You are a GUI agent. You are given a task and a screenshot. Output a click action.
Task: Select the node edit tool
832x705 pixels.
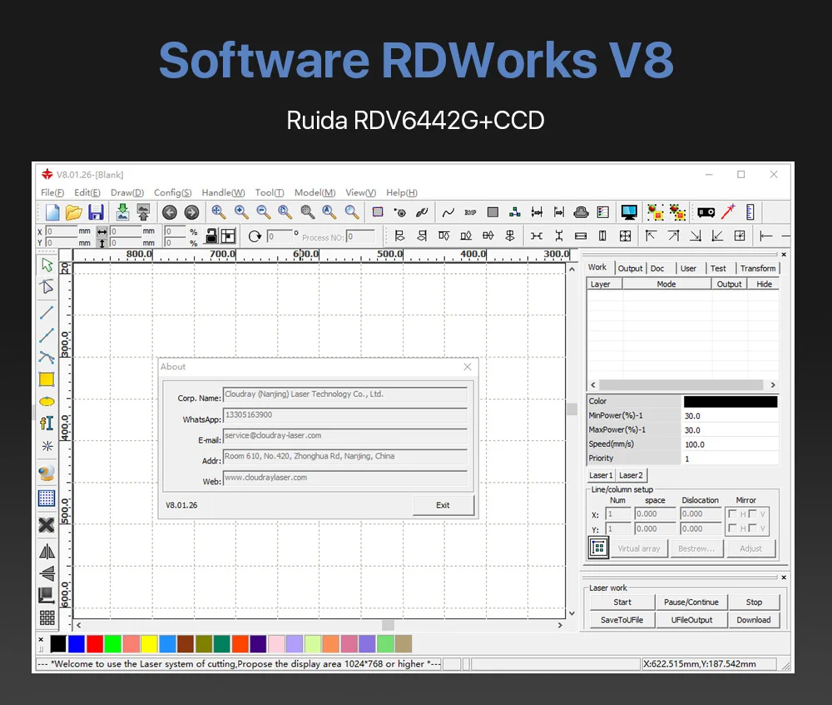[47, 286]
